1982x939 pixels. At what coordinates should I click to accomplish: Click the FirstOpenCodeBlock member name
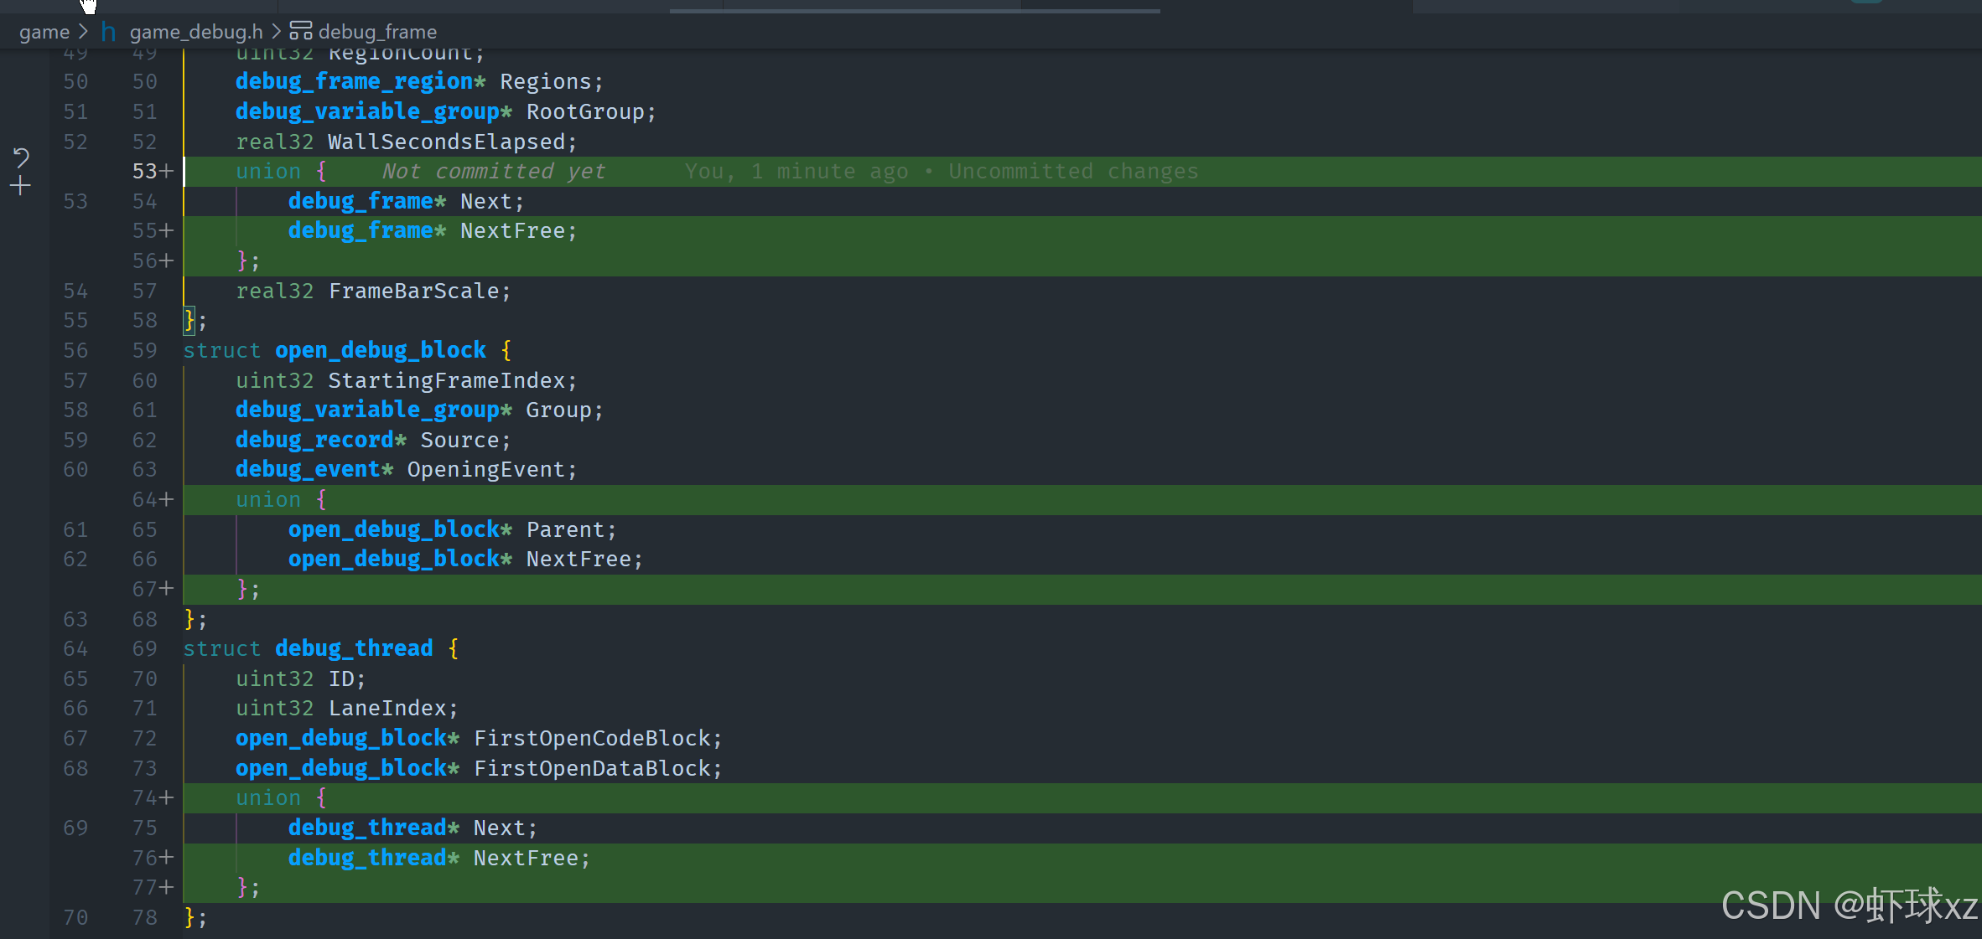tap(592, 738)
